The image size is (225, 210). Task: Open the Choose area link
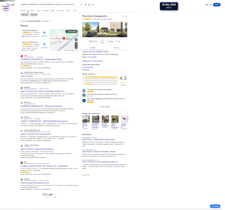[x=45, y=21]
